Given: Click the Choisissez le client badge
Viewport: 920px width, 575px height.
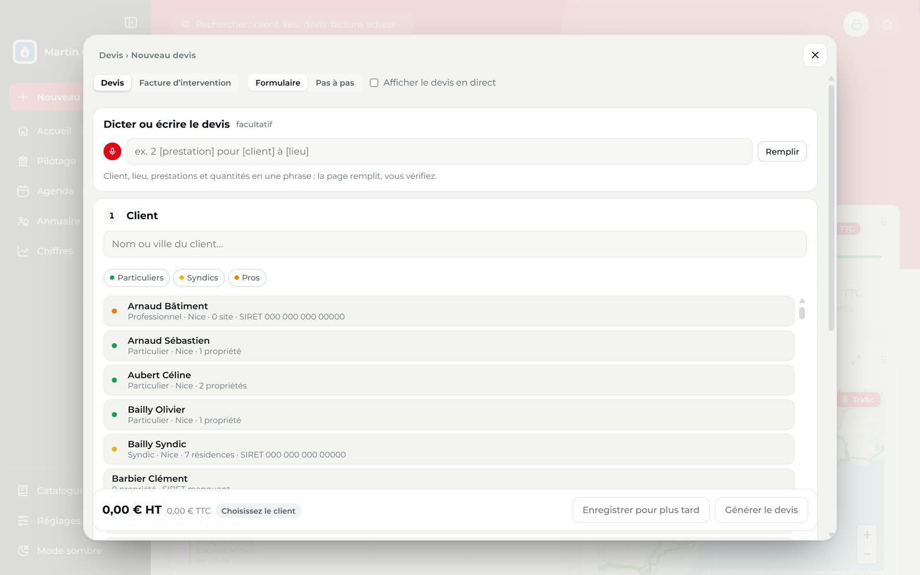Looking at the screenshot, I should coord(258,511).
